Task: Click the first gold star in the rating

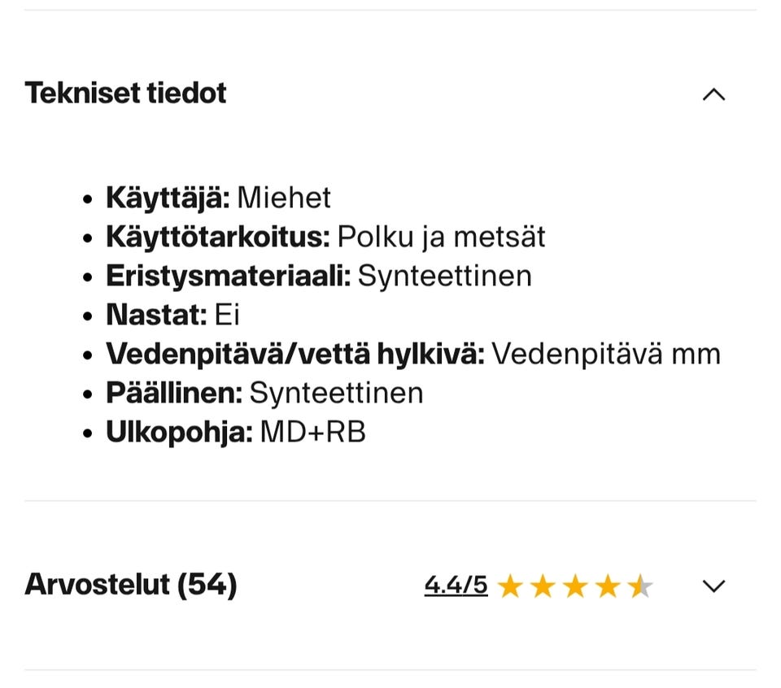Action: (510, 586)
